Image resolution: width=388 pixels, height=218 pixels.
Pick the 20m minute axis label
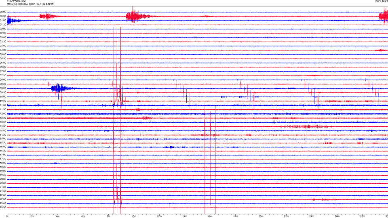[x=261, y=216]
